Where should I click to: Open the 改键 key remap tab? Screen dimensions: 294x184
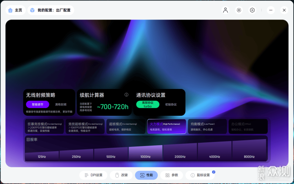[x=121, y=175]
